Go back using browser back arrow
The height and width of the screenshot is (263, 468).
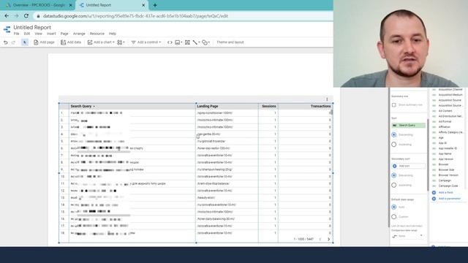click(7, 16)
